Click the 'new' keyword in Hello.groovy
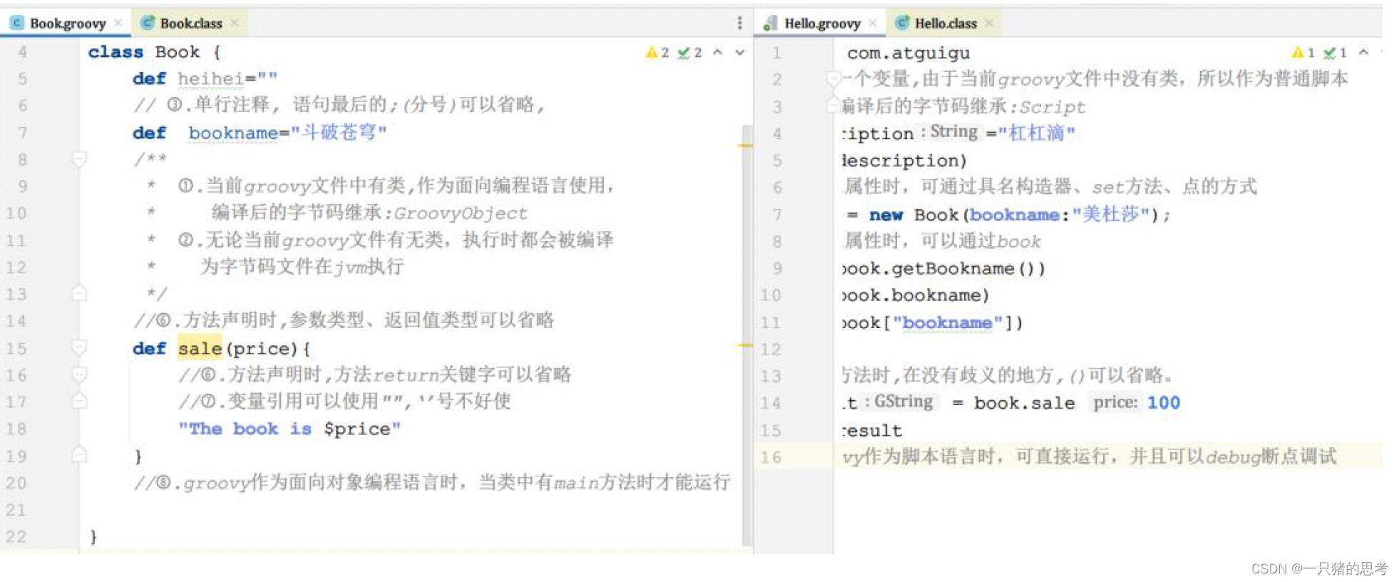The height and width of the screenshot is (582, 1399). tap(886, 215)
